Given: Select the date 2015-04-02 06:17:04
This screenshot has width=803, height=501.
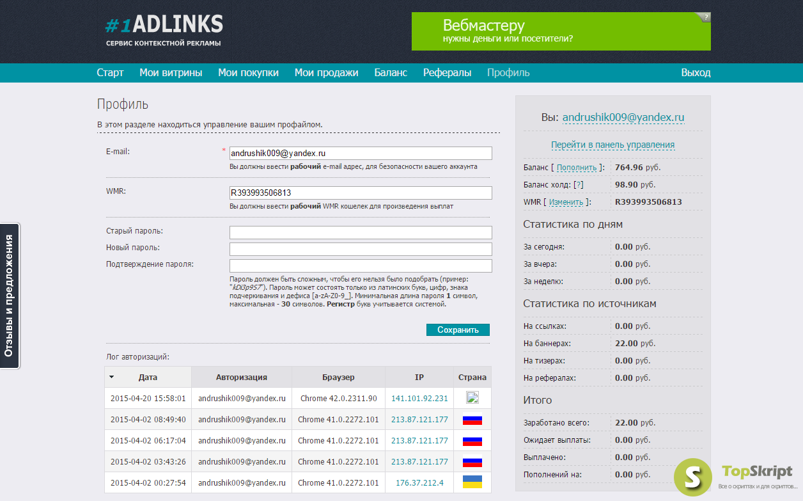Looking at the screenshot, I should tap(148, 441).
